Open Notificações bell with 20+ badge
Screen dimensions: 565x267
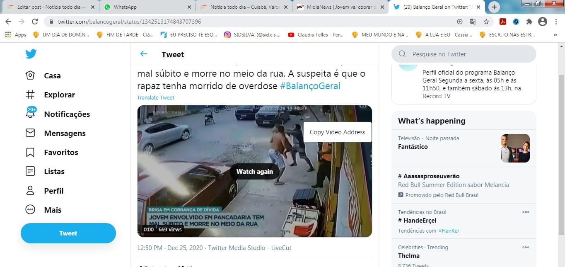click(x=58, y=114)
